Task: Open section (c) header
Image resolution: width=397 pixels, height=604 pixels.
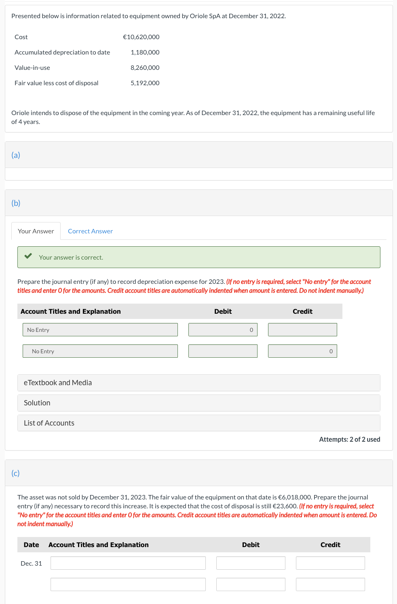Action: (15, 473)
